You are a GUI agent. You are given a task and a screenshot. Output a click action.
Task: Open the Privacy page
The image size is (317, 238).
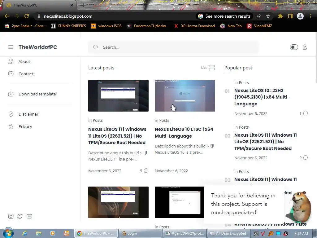[x=25, y=126]
